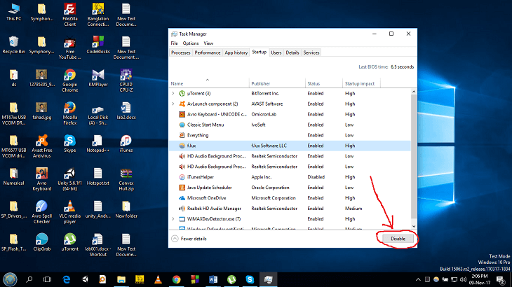
Task: Go to the Services tab
Action: pyautogui.click(x=311, y=52)
